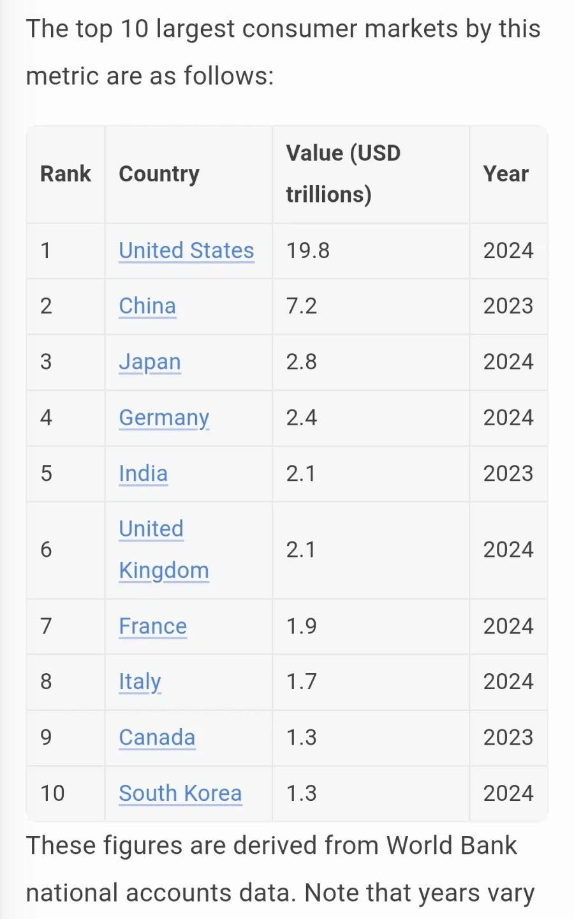The width and height of the screenshot is (574, 919).
Task: Open the Italy link
Action: (x=140, y=682)
